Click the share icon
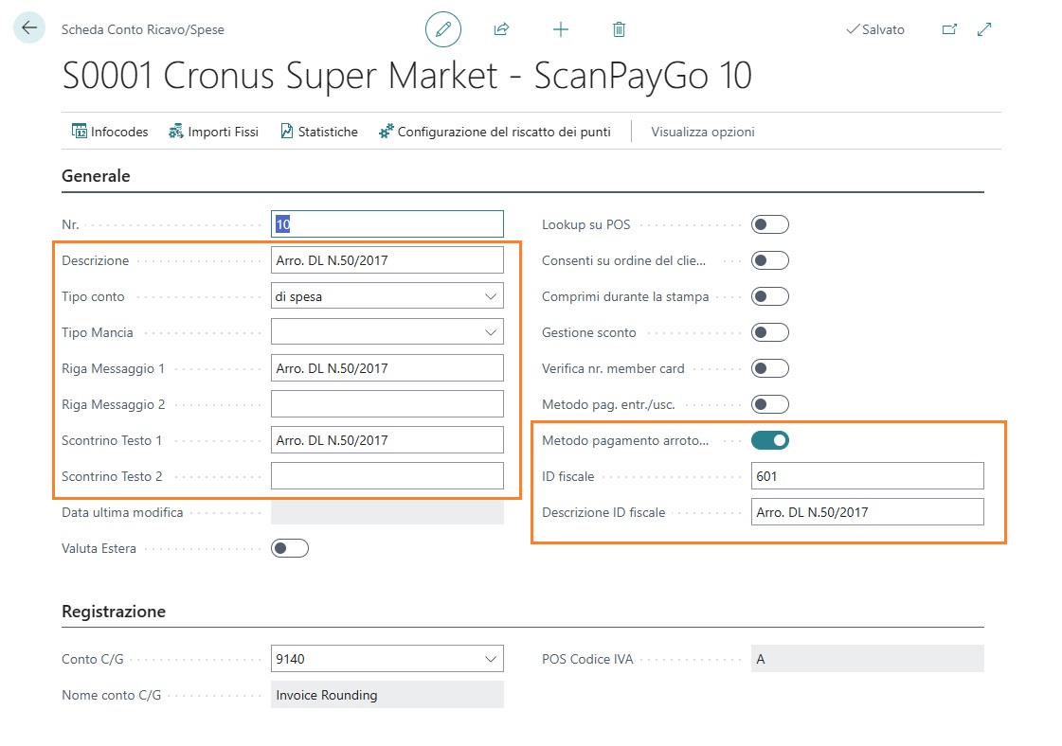 tap(501, 29)
